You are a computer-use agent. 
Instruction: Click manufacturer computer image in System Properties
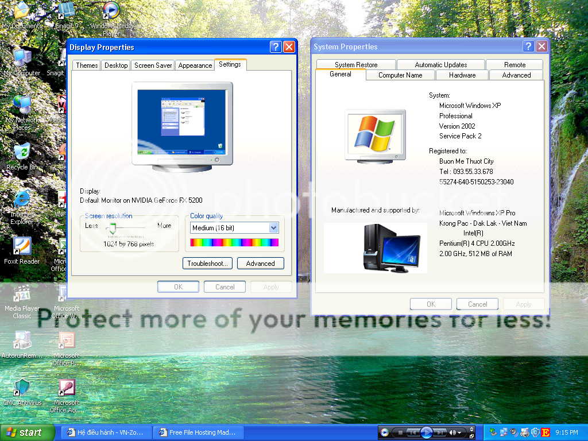pos(376,248)
